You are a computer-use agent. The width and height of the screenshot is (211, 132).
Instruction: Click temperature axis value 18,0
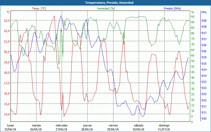click(x=7, y=73)
